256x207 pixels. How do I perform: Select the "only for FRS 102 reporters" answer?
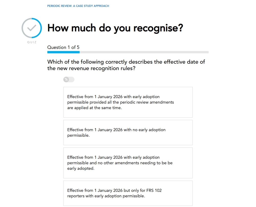pos(128,193)
